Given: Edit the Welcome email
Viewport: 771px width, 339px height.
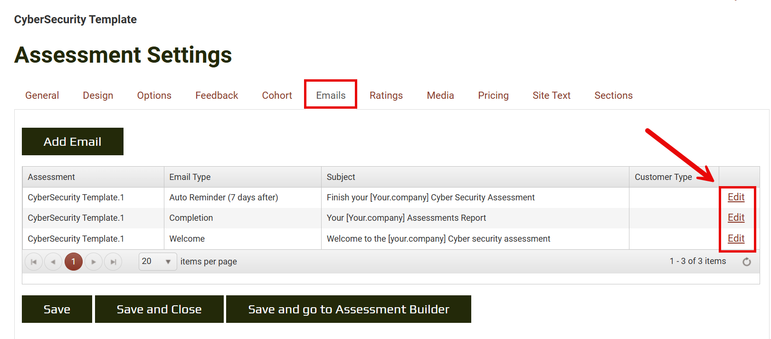Looking at the screenshot, I should click(736, 238).
